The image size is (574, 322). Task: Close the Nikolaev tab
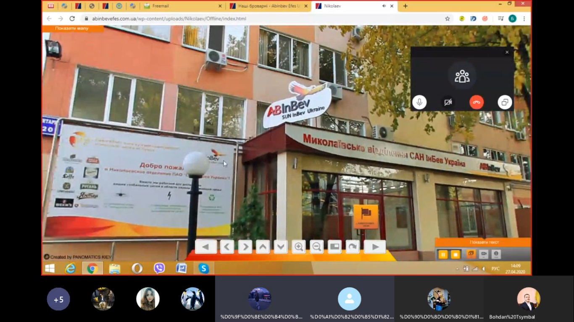tap(392, 6)
